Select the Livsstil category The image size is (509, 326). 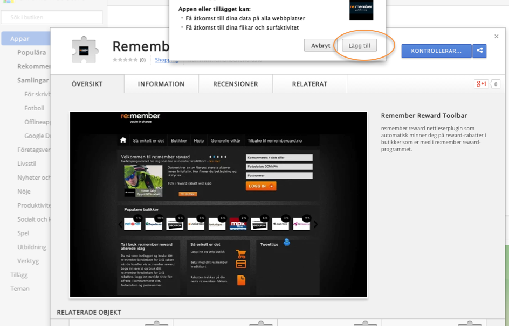click(26, 164)
